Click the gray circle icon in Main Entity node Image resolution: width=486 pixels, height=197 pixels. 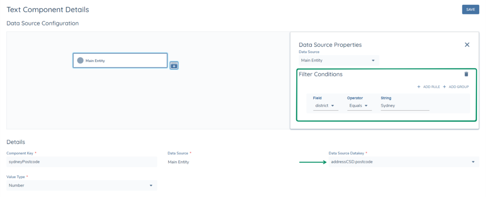click(x=80, y=60)
